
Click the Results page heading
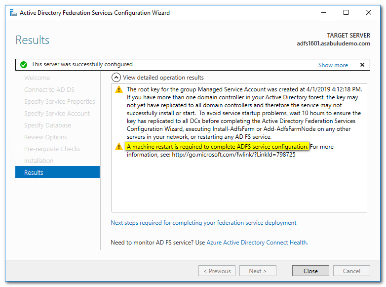(x=32, y=40)
